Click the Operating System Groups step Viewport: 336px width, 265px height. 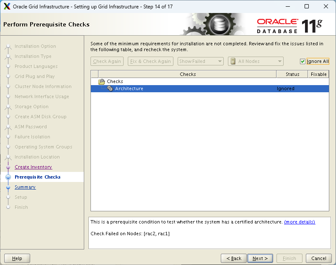coord(43,147)
